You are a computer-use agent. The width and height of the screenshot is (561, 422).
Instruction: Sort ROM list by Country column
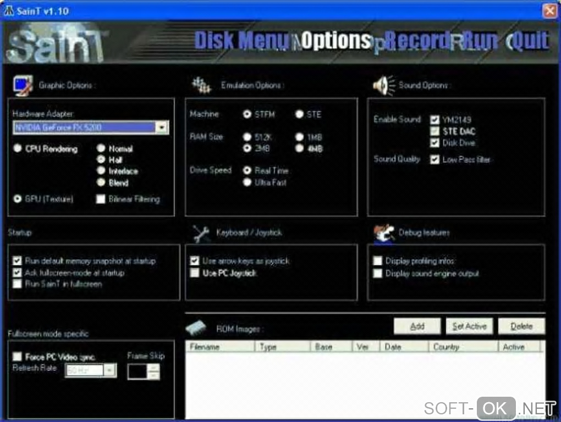463,346
